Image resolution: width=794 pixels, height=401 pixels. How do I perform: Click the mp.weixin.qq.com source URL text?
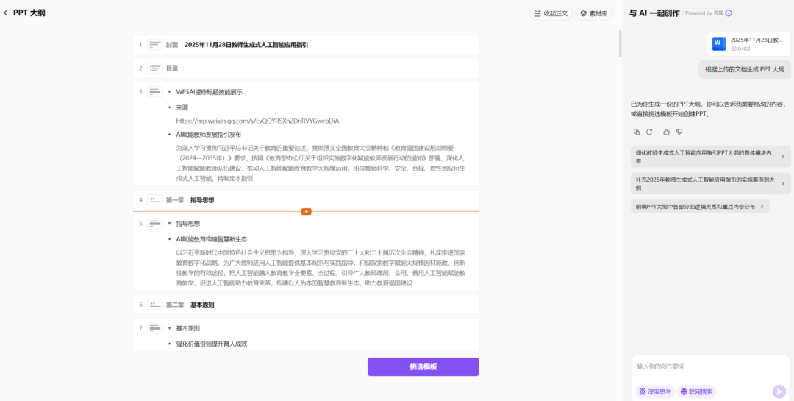[x=257, y=121]
